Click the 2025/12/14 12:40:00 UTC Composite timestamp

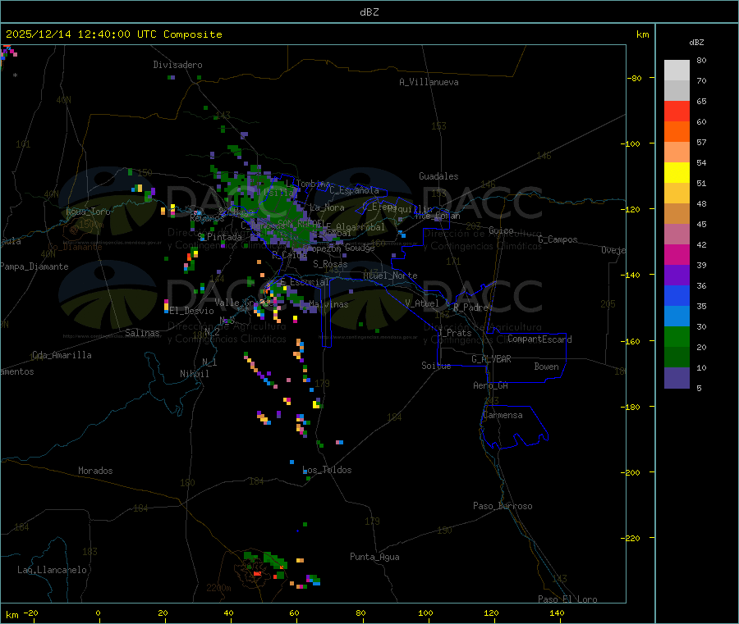113,34
